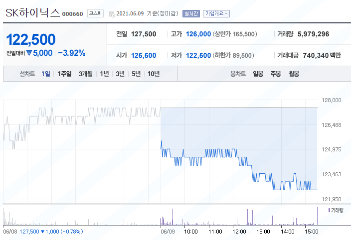This screenshot has width=351, height=240.
Task: Click the low price value next to 저가
Action: coord(198,55)
